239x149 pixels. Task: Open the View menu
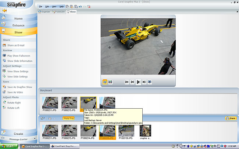(x=54, y=7)
